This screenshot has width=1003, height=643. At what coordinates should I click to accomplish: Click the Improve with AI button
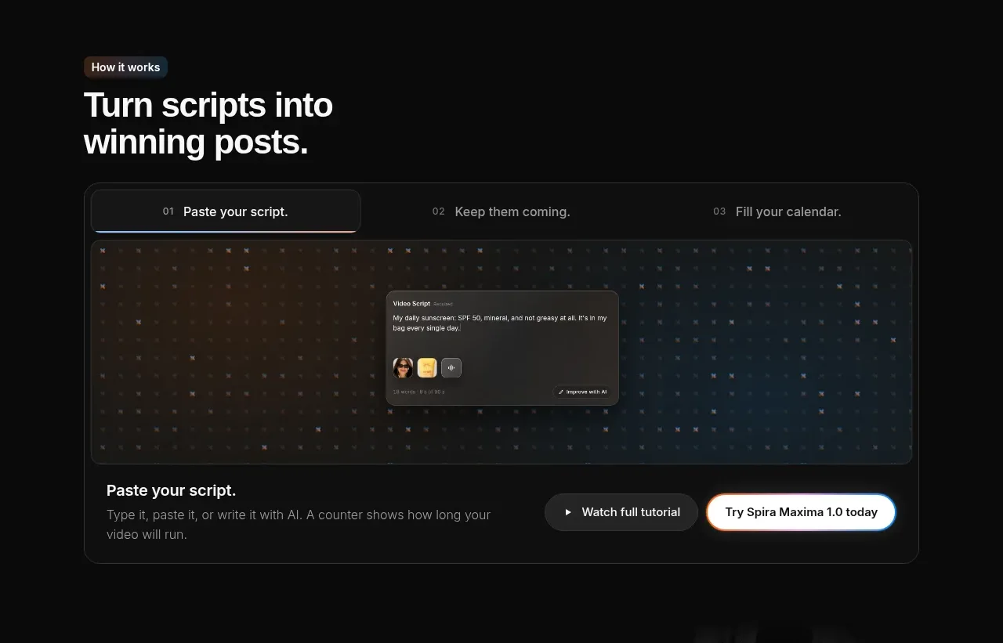coord(582,392)
